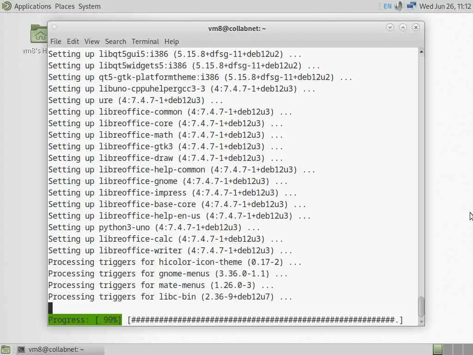The width and height of the screenshot is (473, 355).
Task: Open the Places menu
Action: [x=65, y=6]
